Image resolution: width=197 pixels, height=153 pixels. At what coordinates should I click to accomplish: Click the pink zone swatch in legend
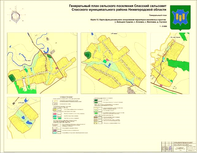point(55,114)
